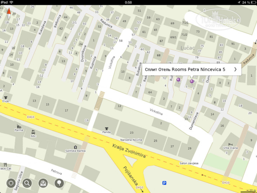
Task: Select the blue parking P icon
Action: 164,183
